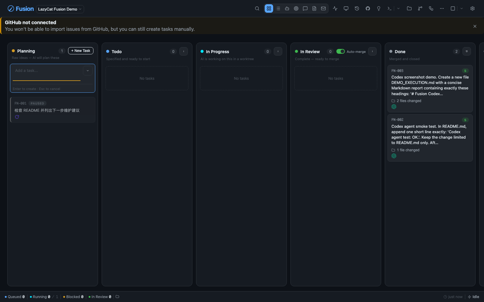
Task: Toggle the Auto-merge switch off
Action: click(x=341, y=51)
